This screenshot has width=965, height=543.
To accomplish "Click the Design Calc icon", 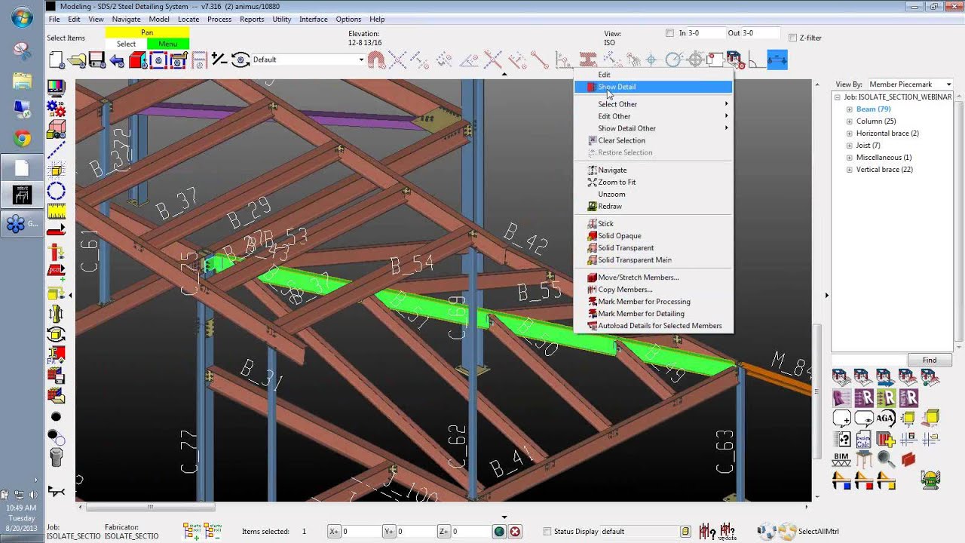I will click(x=863, y=438).
